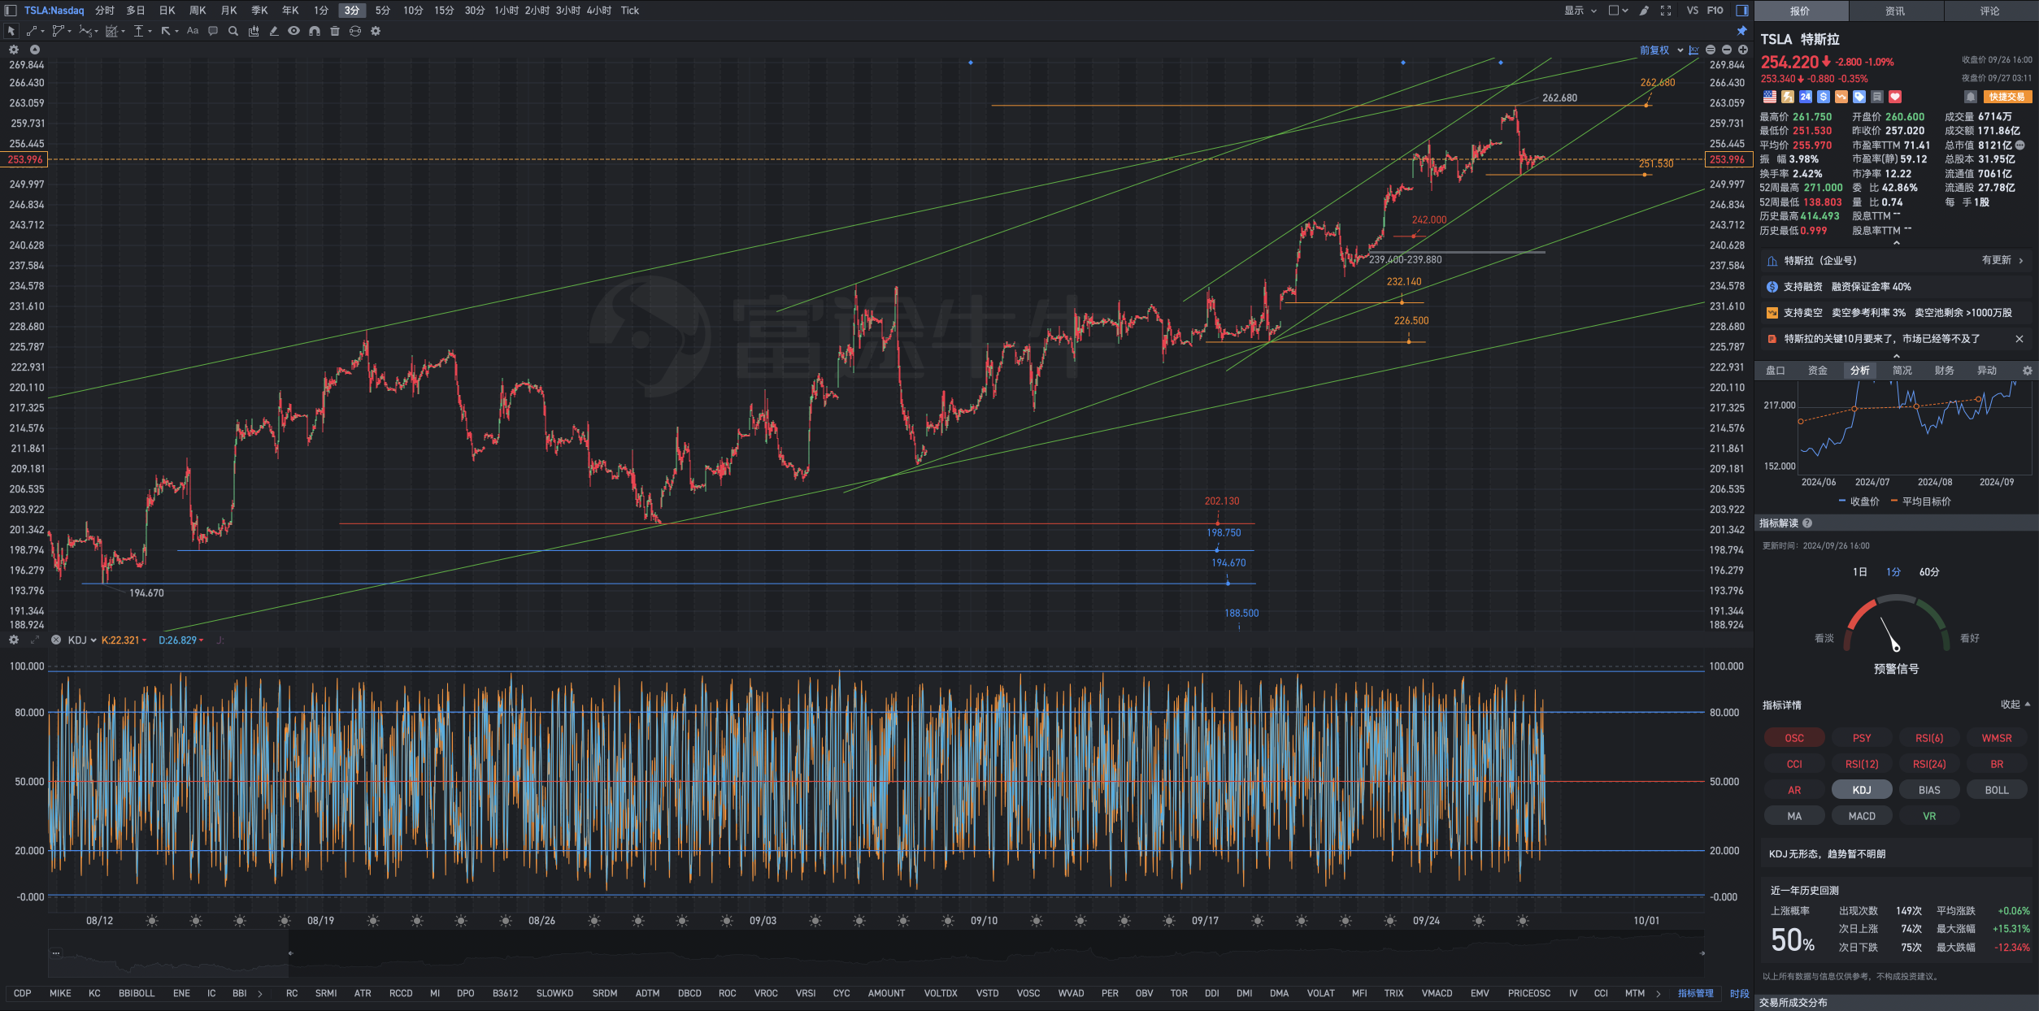2039x1011 pixels.
Task: Set price alert with bell icon
Action: 1971,97
